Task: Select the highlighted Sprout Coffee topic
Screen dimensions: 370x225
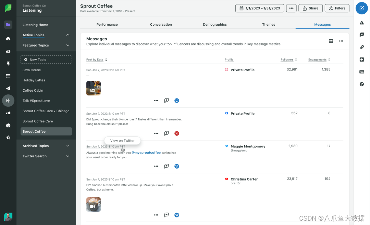Action: [x=46, y=131]
